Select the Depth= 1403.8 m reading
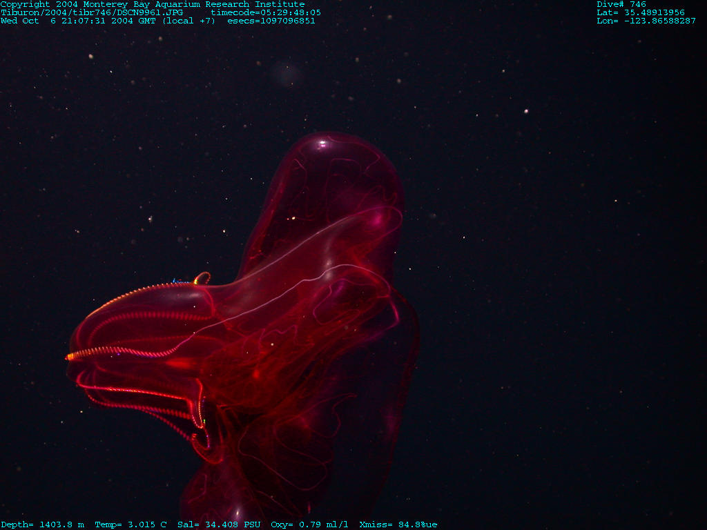This screenshot has height=530, width=707. click(42, 524)
